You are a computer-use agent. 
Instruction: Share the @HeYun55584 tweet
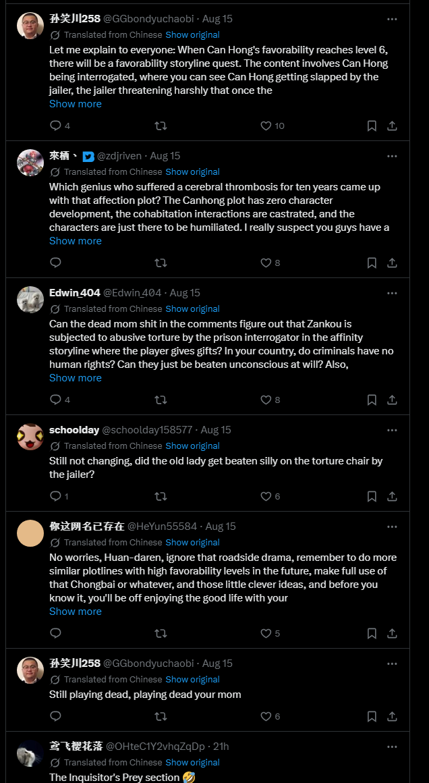(x=392, y=633)
